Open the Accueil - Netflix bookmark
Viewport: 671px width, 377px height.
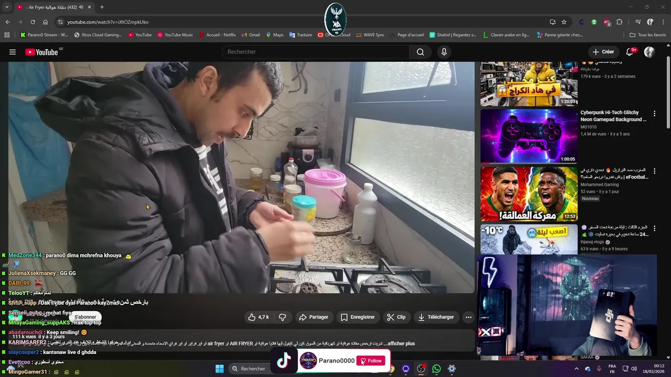pyautogui.click(x=217, y=35)
